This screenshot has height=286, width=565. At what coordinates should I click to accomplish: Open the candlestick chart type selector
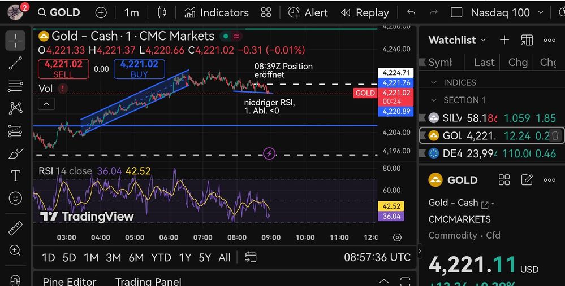(x=162, y=12)
